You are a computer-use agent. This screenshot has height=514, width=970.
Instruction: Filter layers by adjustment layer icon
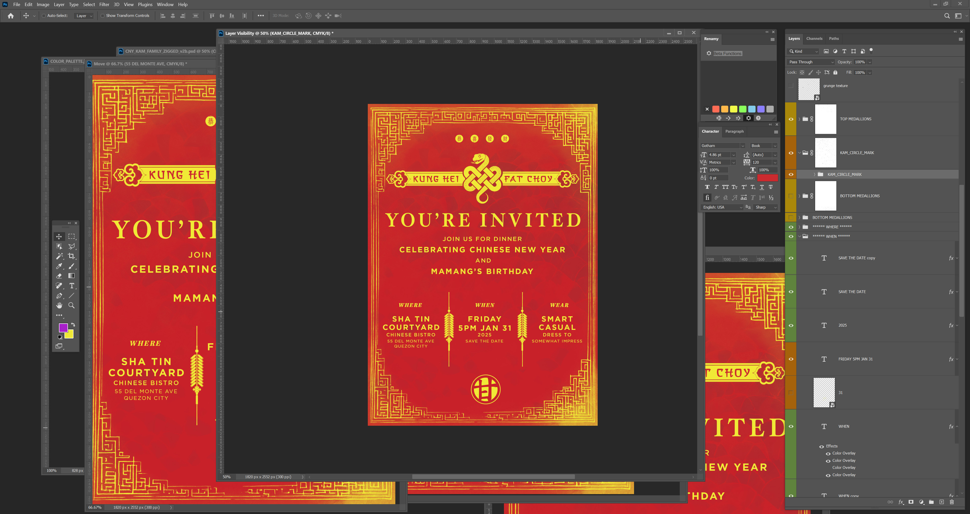(835, 51)
